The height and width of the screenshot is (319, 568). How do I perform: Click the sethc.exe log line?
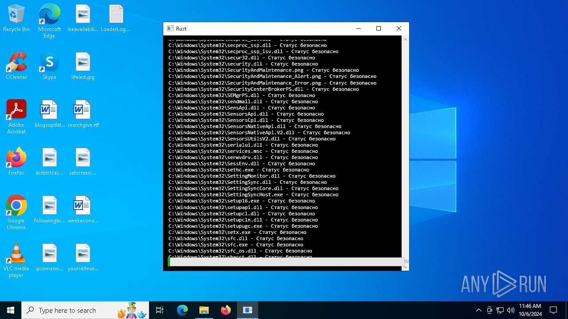239,170
